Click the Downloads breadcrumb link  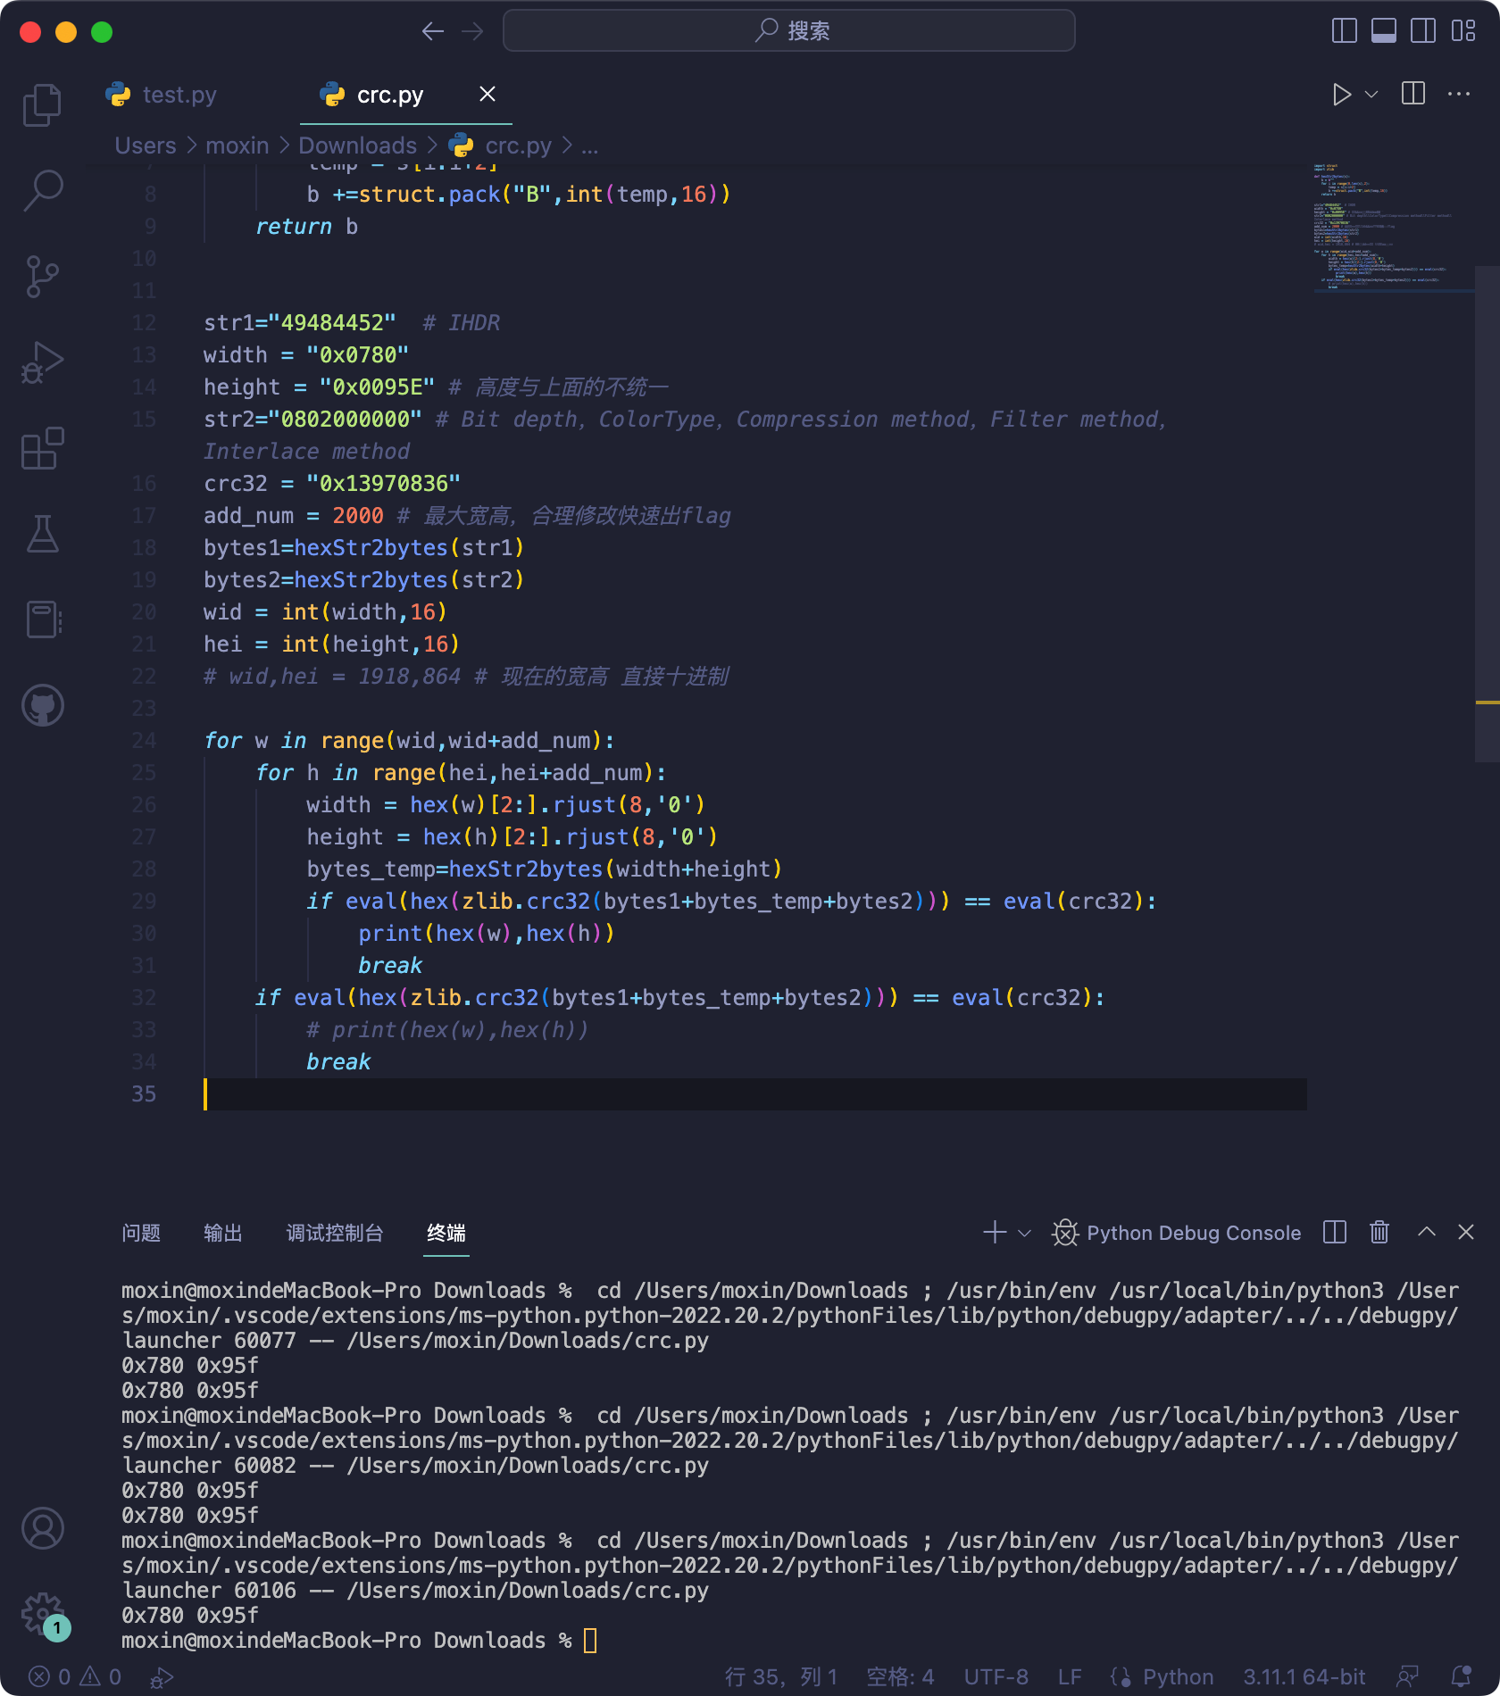tap(357, 145)
